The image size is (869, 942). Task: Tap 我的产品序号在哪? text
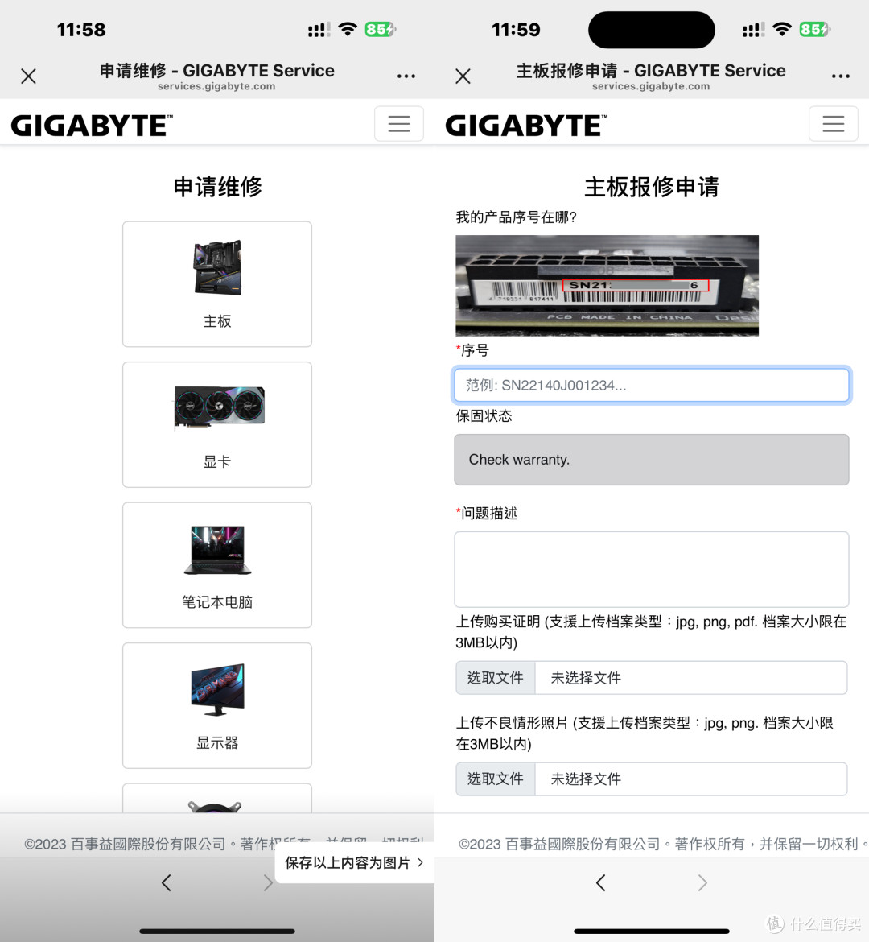click(x=517, y=217)
